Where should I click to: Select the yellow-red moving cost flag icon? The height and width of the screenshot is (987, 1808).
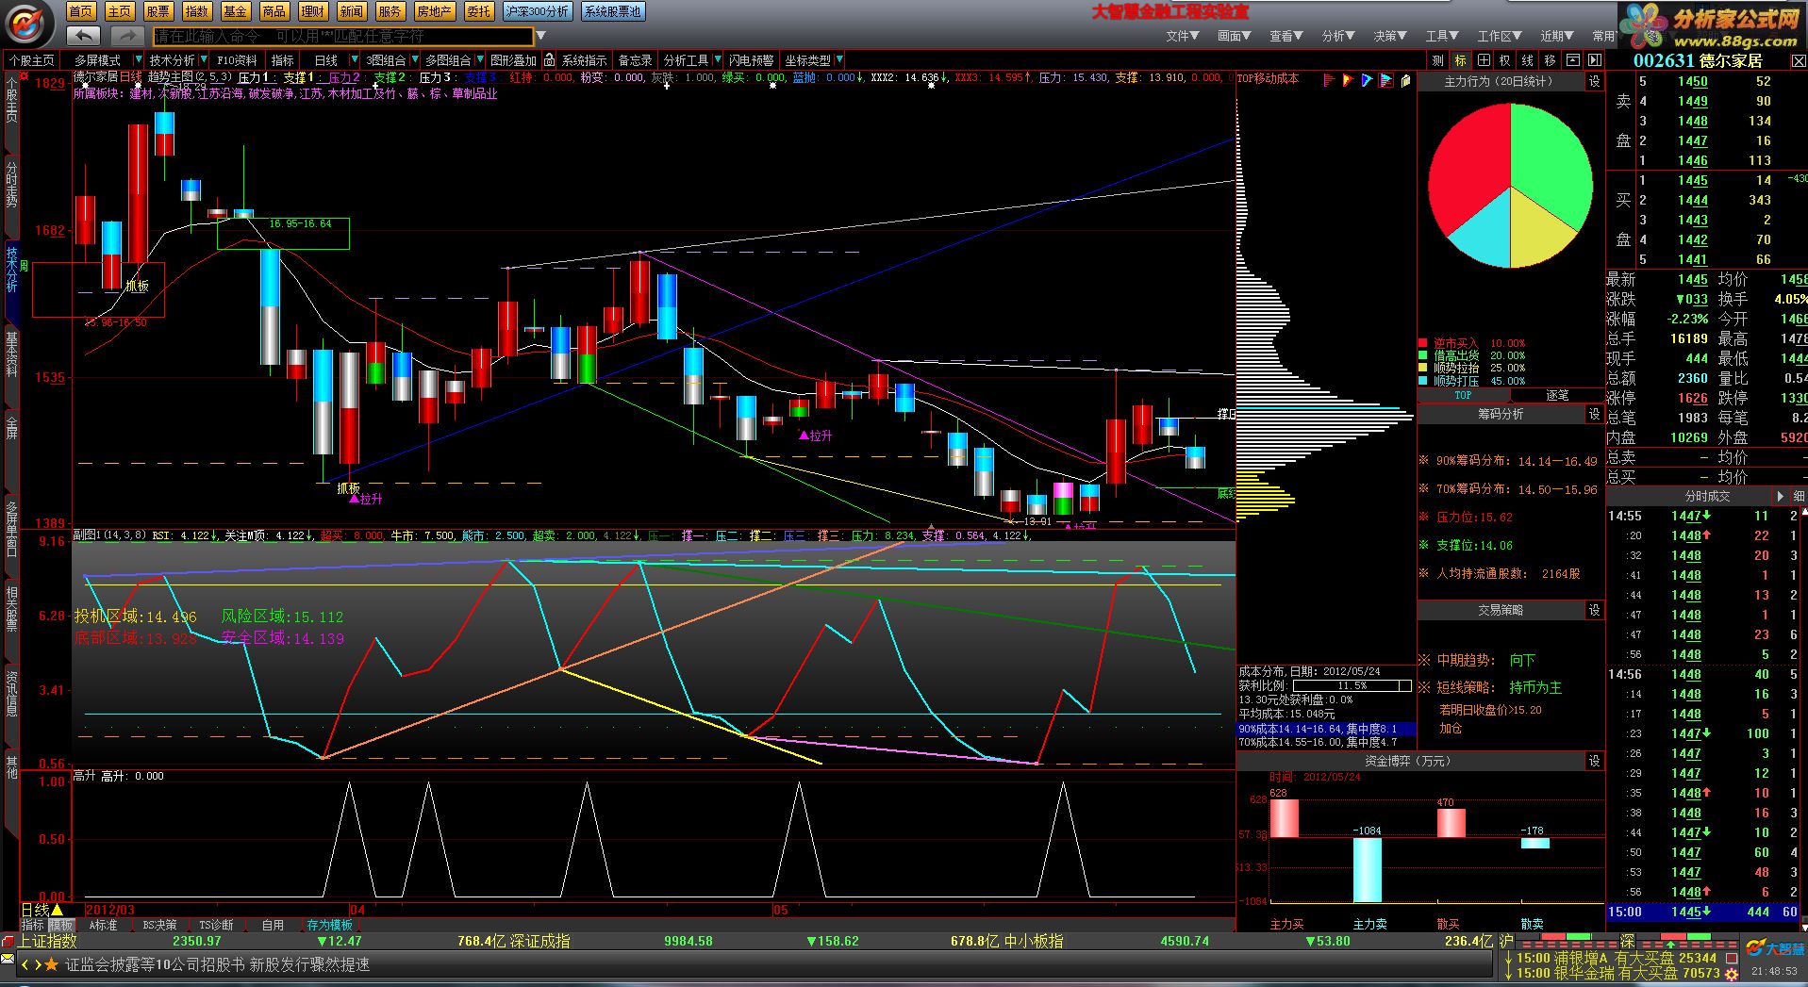1348,80
